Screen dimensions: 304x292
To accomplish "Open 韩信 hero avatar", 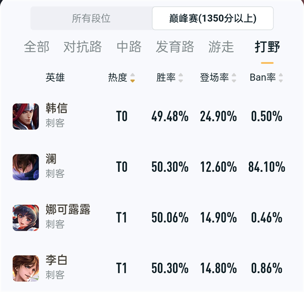I will pyautogui.click(x=26, y=117).
